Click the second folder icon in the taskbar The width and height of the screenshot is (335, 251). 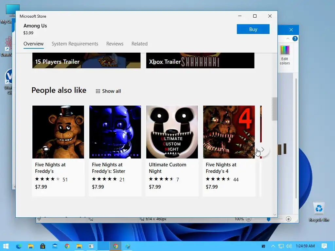tap(79, 246)
